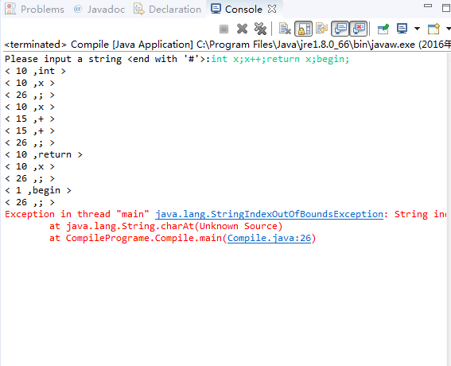The width and height of the screenshot is (451, 366).
Task: Open the Display Selected Console dropdown arrow
Action: coord(417,29)
